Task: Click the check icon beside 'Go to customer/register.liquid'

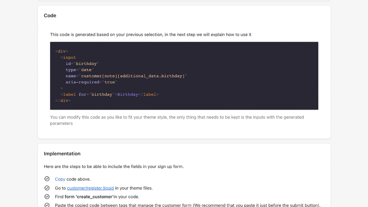Action: (47, 188)
